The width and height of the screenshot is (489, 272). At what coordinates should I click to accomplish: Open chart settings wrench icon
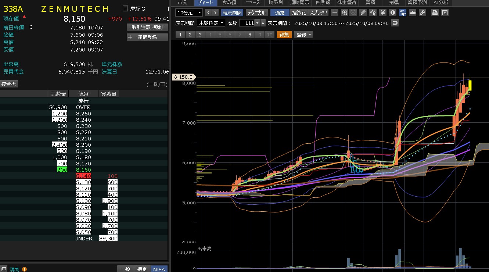pos(422,12)
